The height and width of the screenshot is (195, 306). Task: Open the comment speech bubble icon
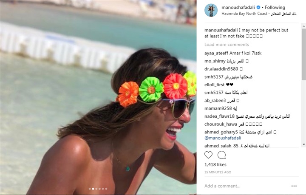tap(222, 155)
